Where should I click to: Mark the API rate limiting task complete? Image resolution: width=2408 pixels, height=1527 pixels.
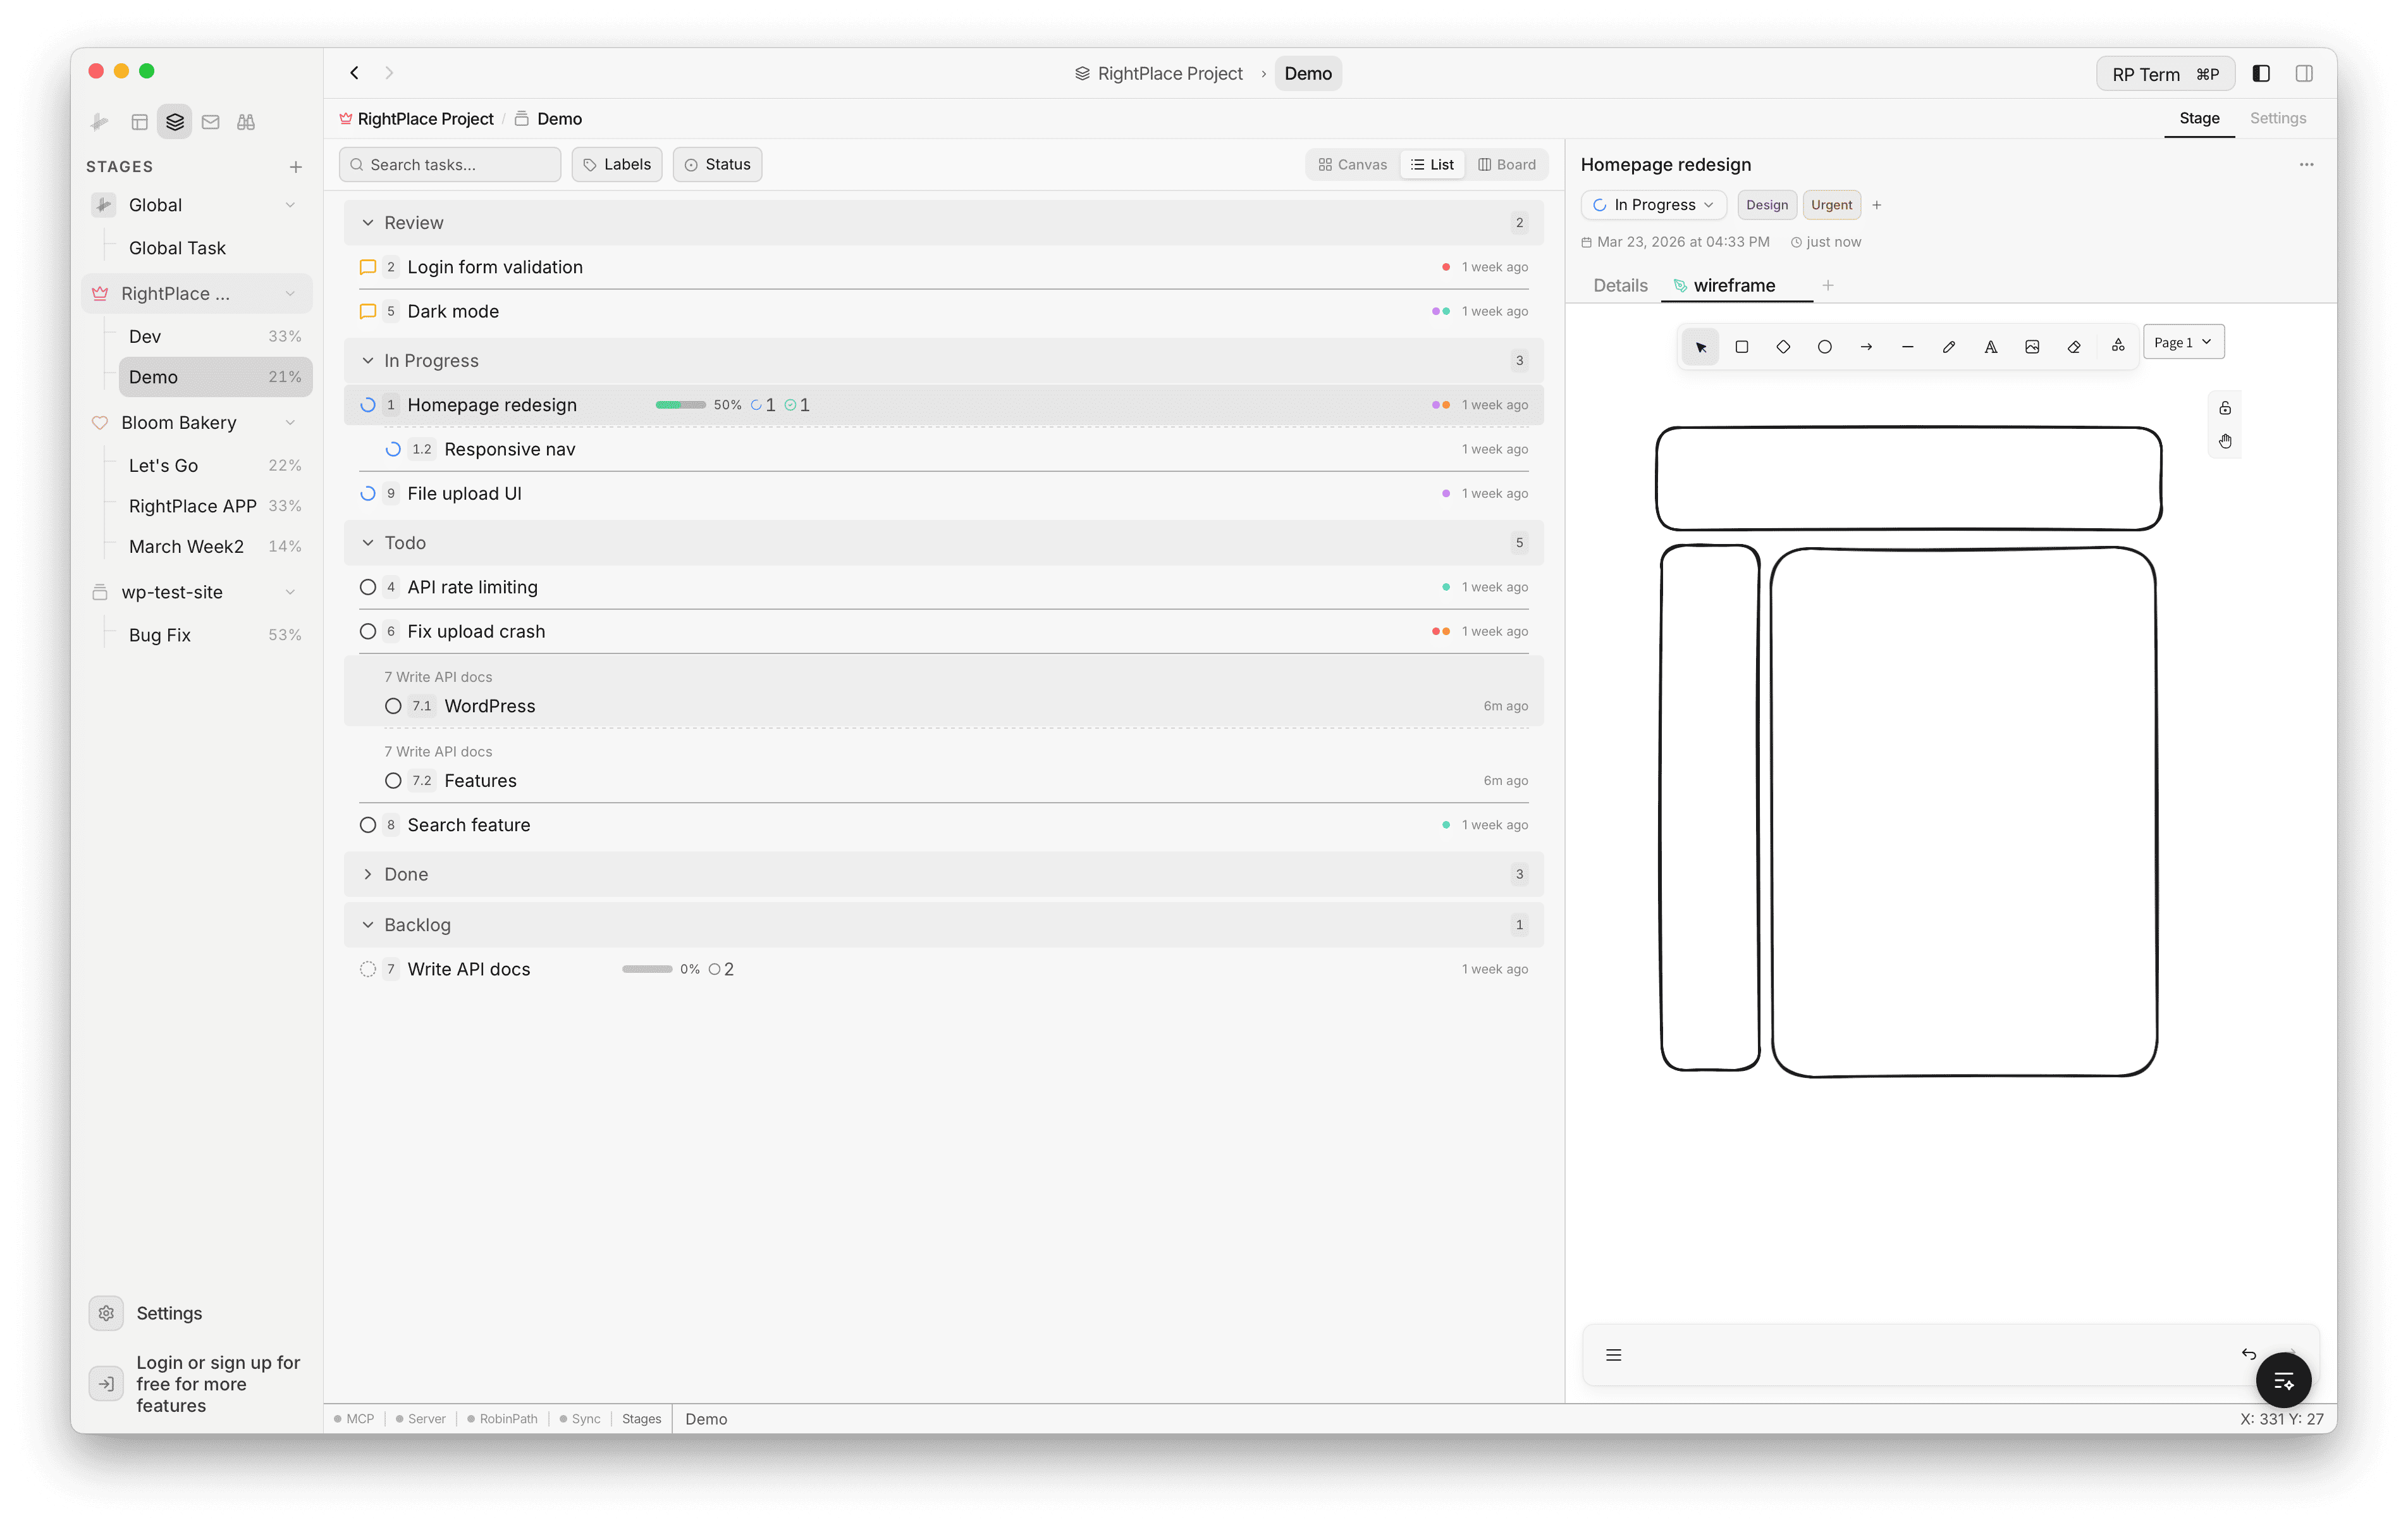tap(368, 588)
